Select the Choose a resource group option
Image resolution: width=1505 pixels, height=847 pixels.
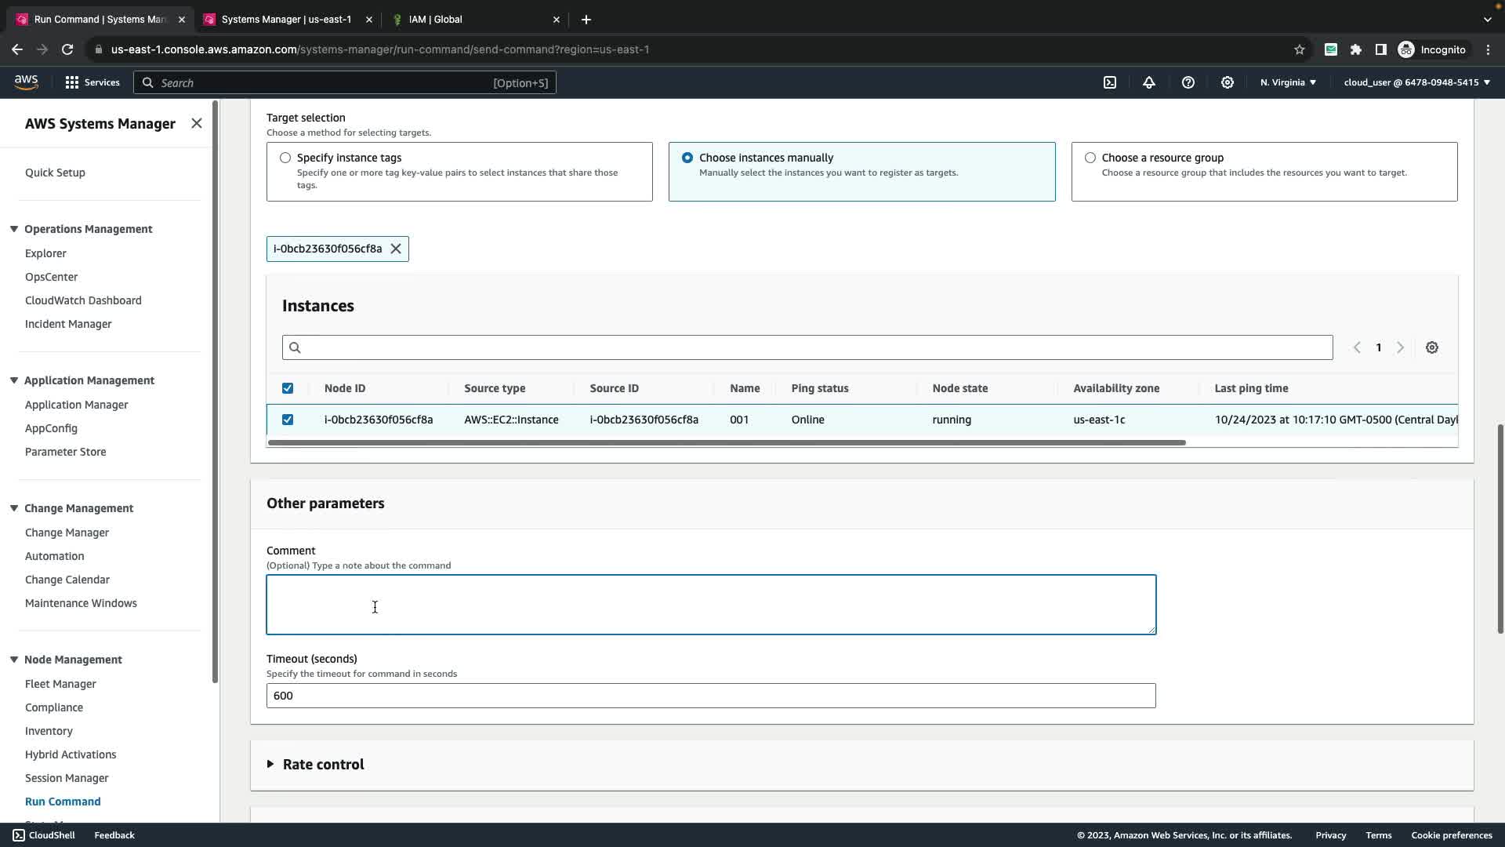1090,158
